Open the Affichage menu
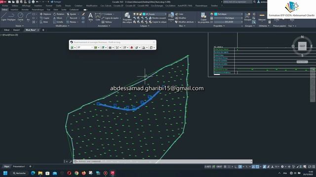The height and width of the screenshot is (177, 316). tap(26, 5)
